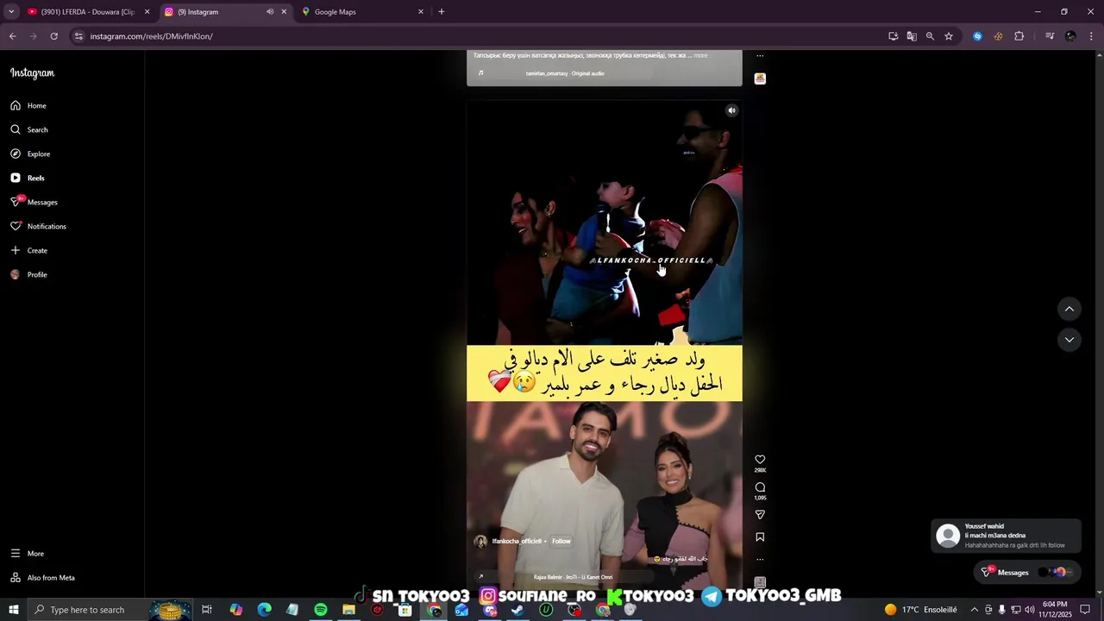1104x621 pixels.
Task: Open the Extensions puzzle menu
Action: coord(1019,36)
